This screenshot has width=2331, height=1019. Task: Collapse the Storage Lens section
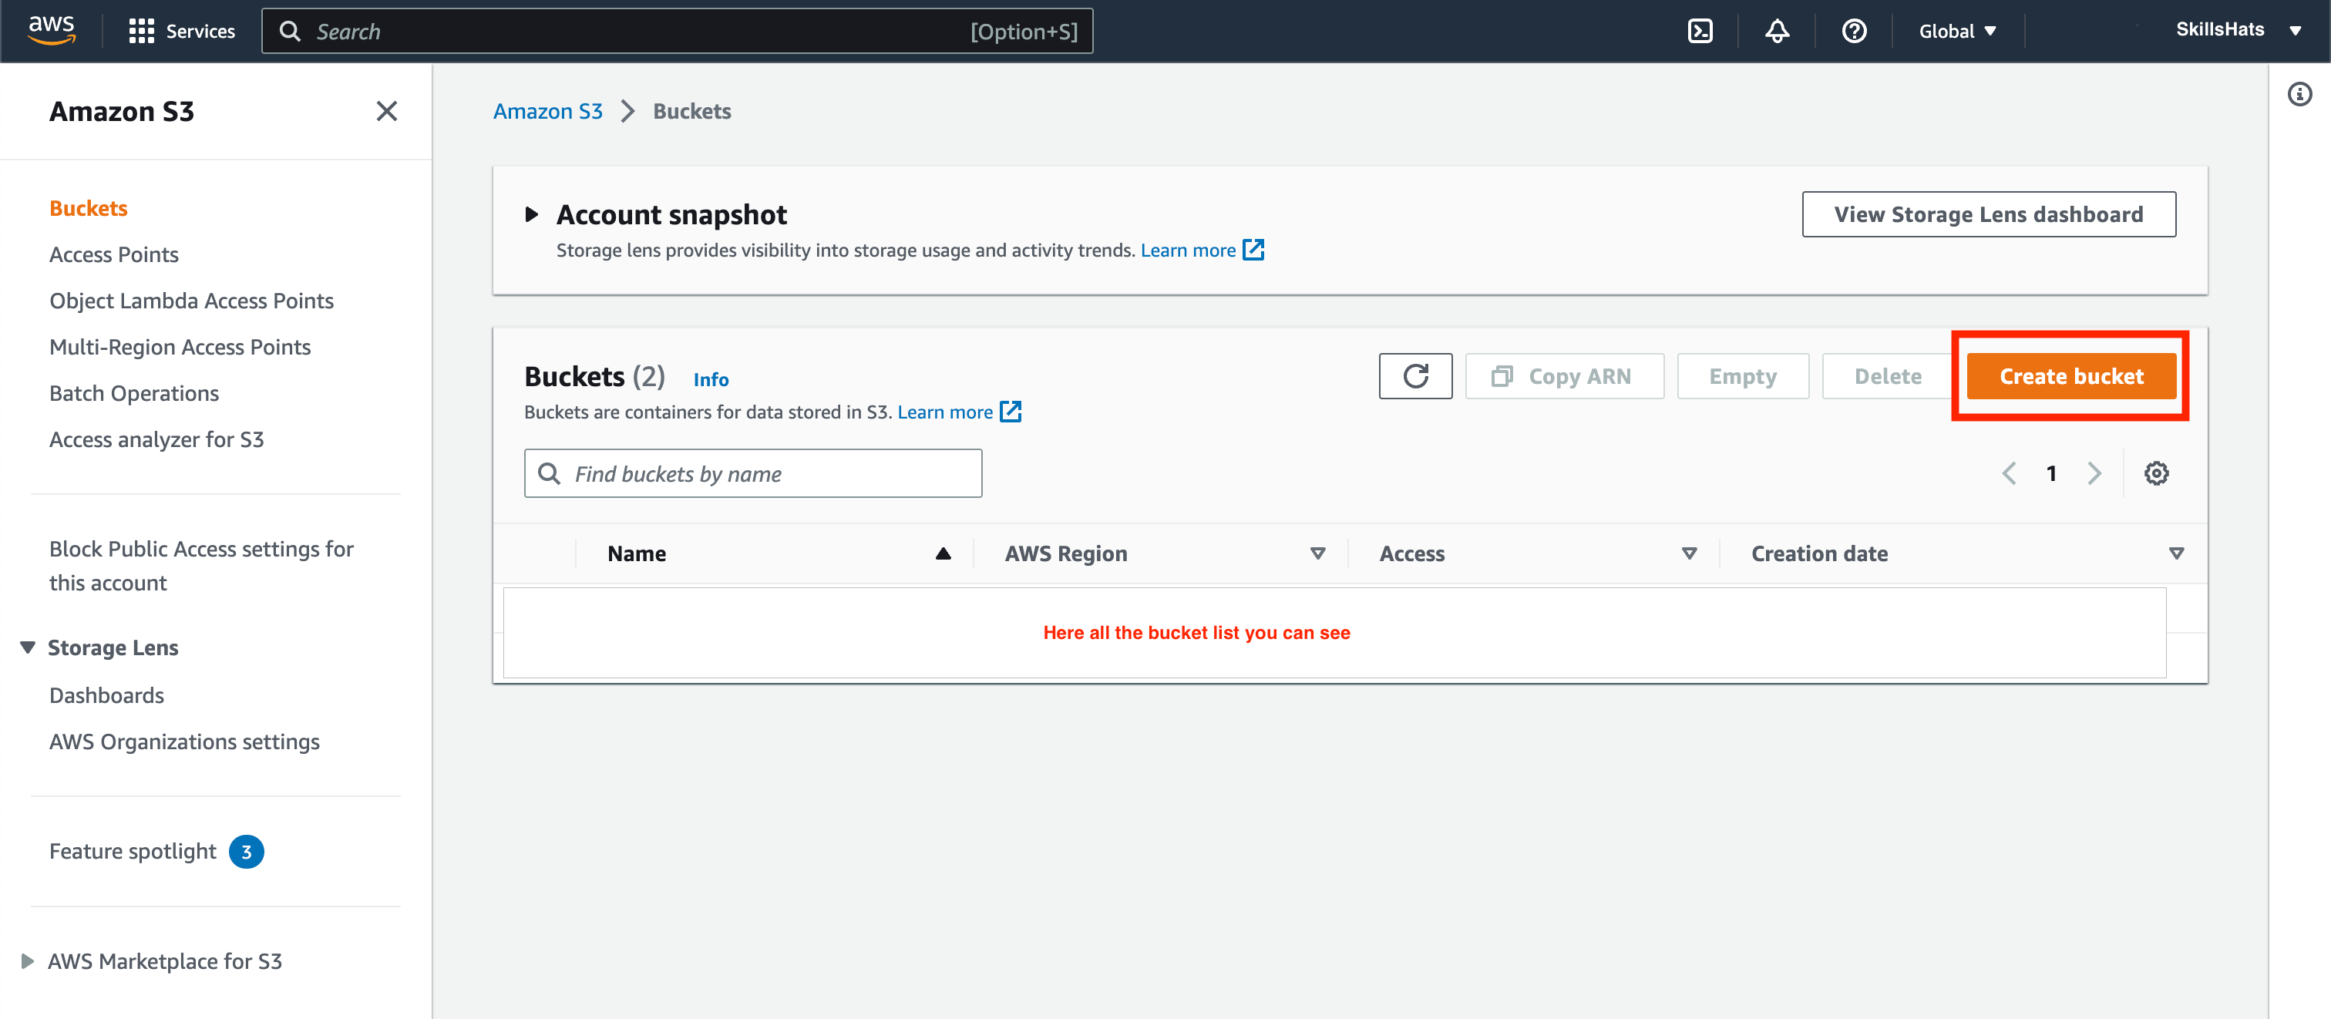pos(28,647)
